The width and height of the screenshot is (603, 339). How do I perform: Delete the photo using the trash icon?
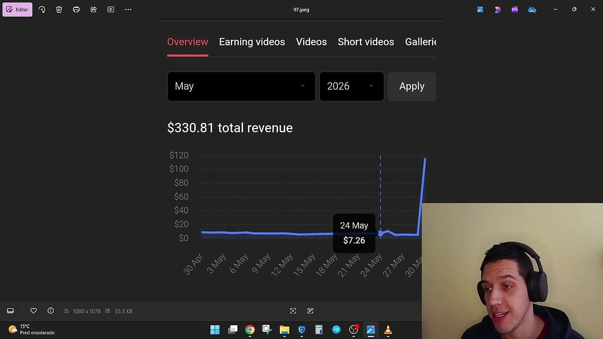[59, 9]
